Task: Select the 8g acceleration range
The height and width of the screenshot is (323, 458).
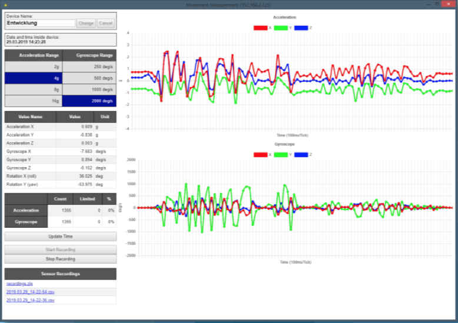Action: coord(34,89)
